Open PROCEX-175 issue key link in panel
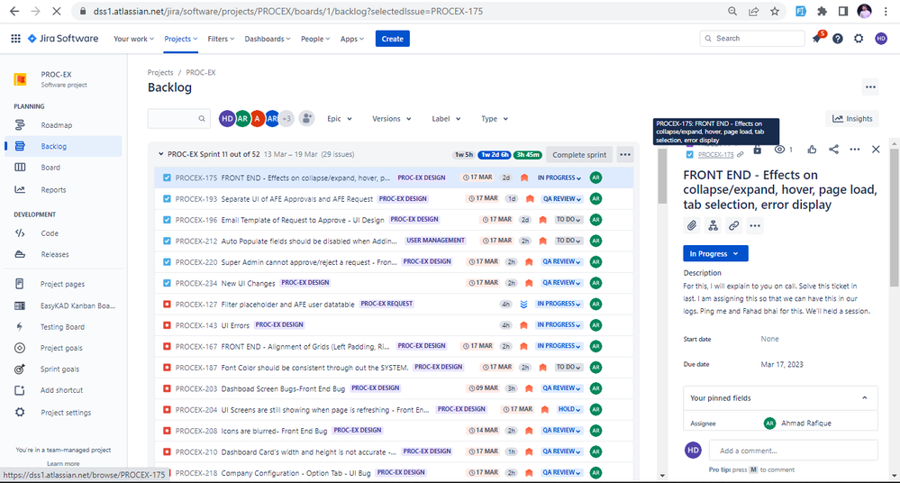This screenshot has width=900, height=483. point(715,154)
